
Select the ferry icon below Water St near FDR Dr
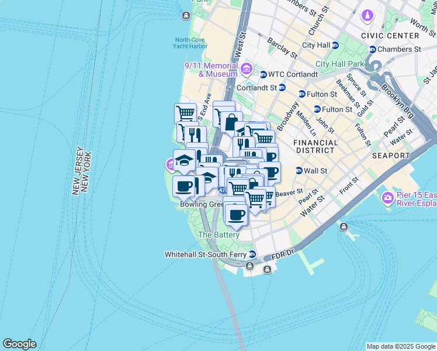click(x=344, y=227)
